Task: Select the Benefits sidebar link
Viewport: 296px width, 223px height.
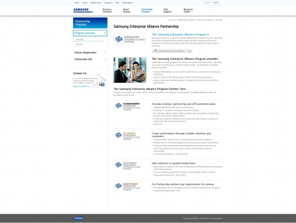Action: pyautogui.click(x=79, y=44)
